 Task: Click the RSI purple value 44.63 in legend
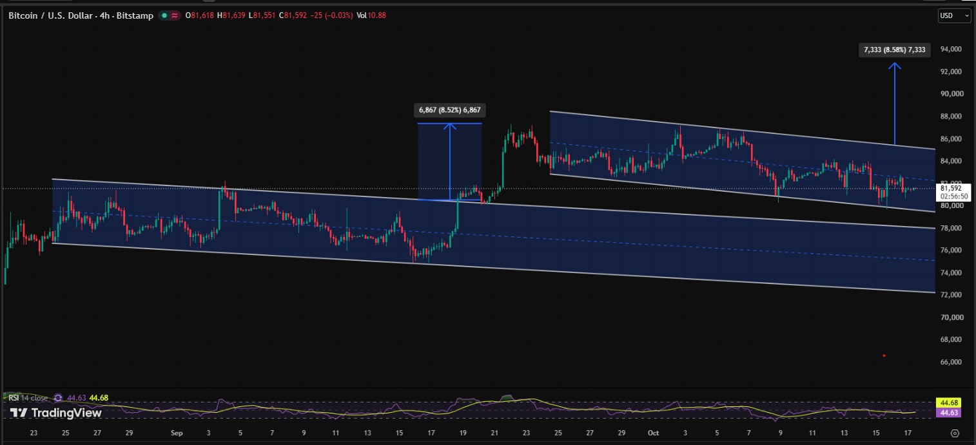(x=75, y=398)
